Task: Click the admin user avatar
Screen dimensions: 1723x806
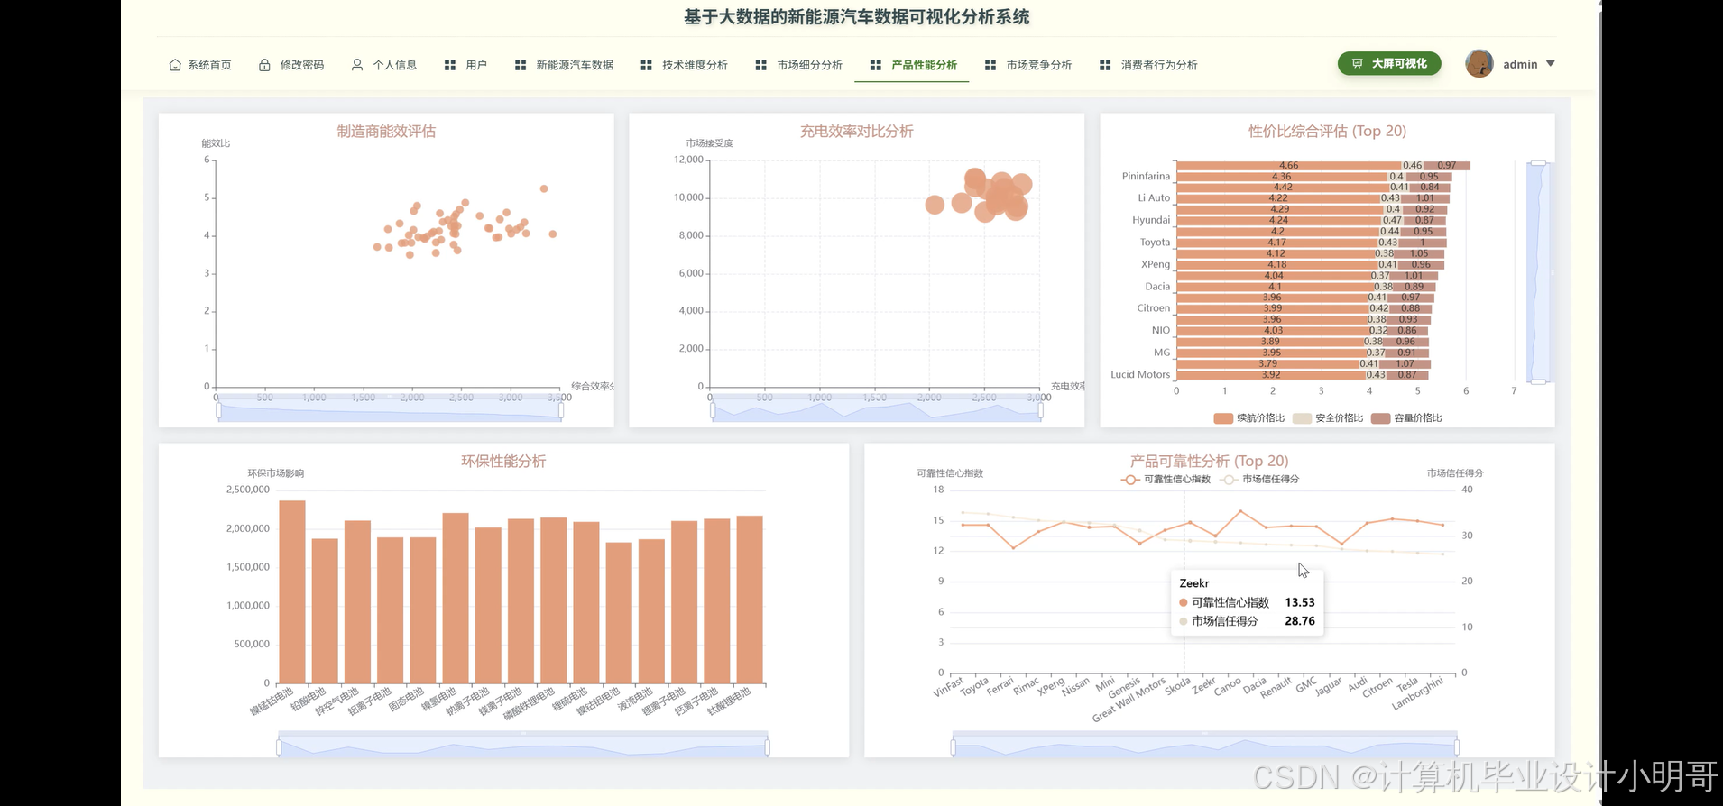Action: [1479, 63]
